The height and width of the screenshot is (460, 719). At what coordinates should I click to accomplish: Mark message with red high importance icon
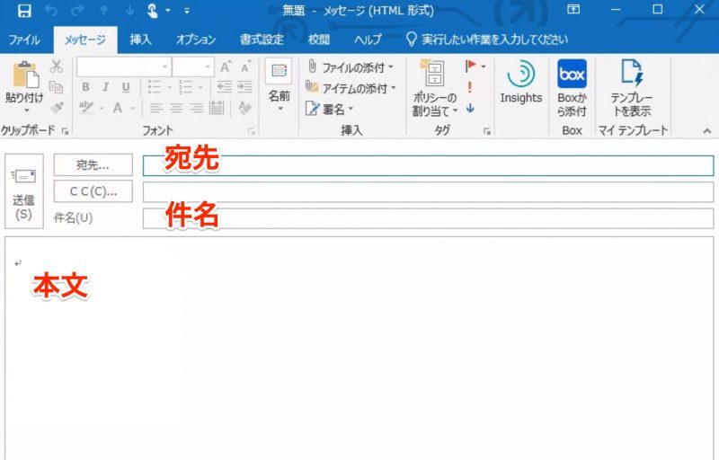click(469, 87)
